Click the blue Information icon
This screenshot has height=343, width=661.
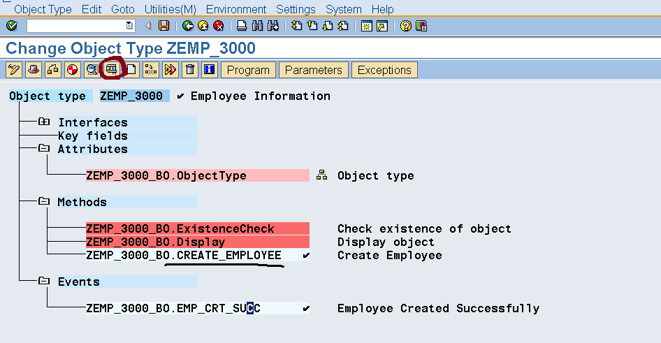208,70
